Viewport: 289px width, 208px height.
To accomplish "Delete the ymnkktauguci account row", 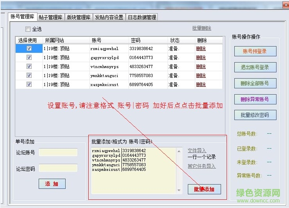I will point(201,75).
